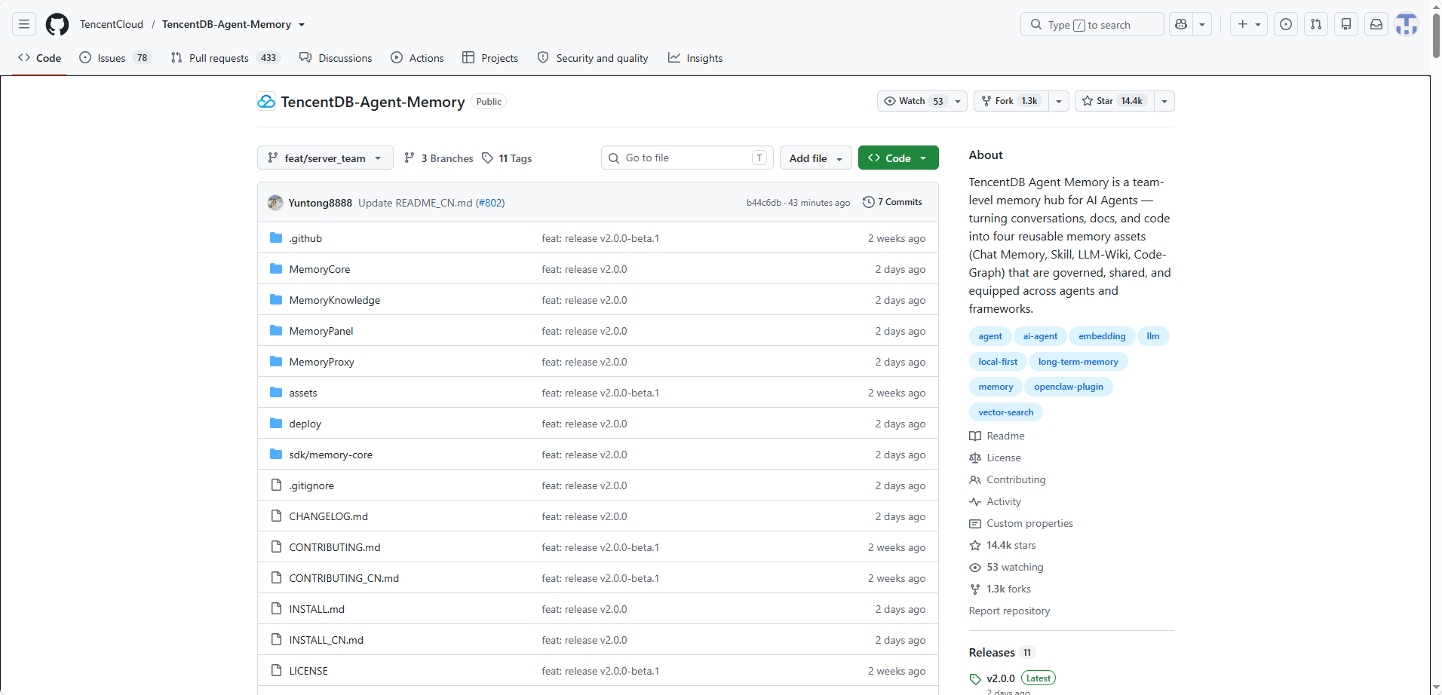Open the 7 Commits history

[x=892, y=202]
